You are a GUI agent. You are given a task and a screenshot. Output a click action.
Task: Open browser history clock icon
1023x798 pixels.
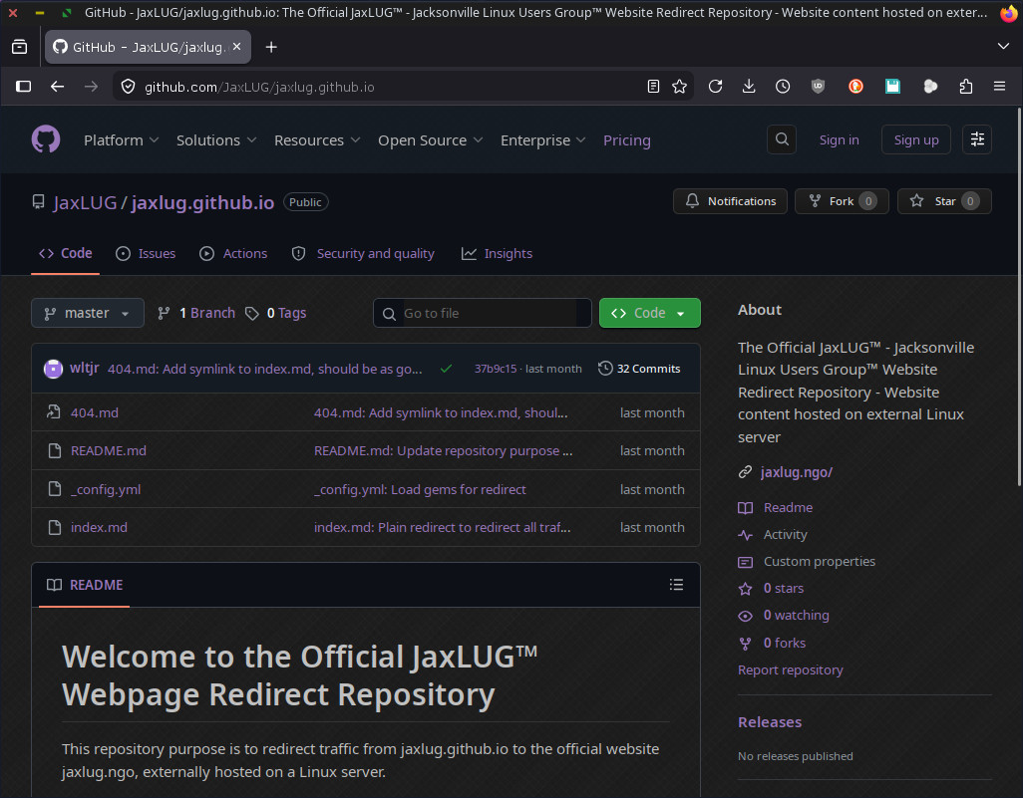(x=783, y=87)
